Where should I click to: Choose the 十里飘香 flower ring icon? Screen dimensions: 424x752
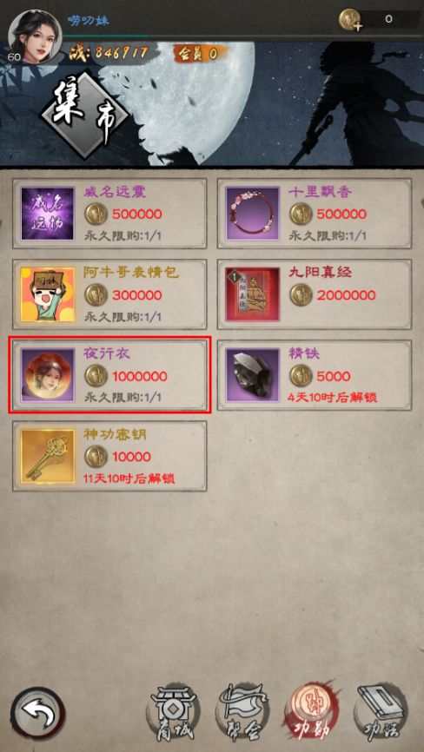click(252, 214)
